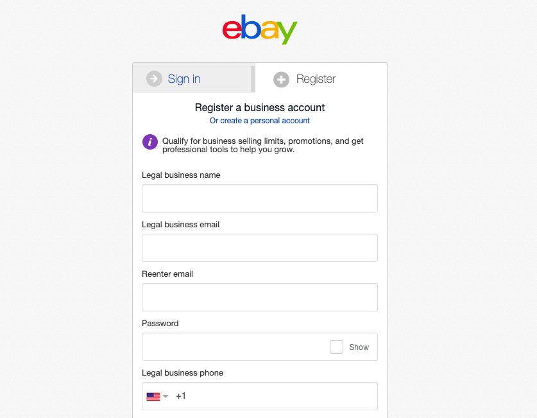The image size is (537, 418).
Task: Expand the phone country code dropdown arrow
Action: click(166, 397)
